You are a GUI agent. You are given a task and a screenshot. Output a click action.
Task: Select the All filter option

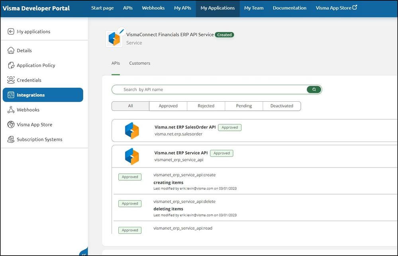130,106
